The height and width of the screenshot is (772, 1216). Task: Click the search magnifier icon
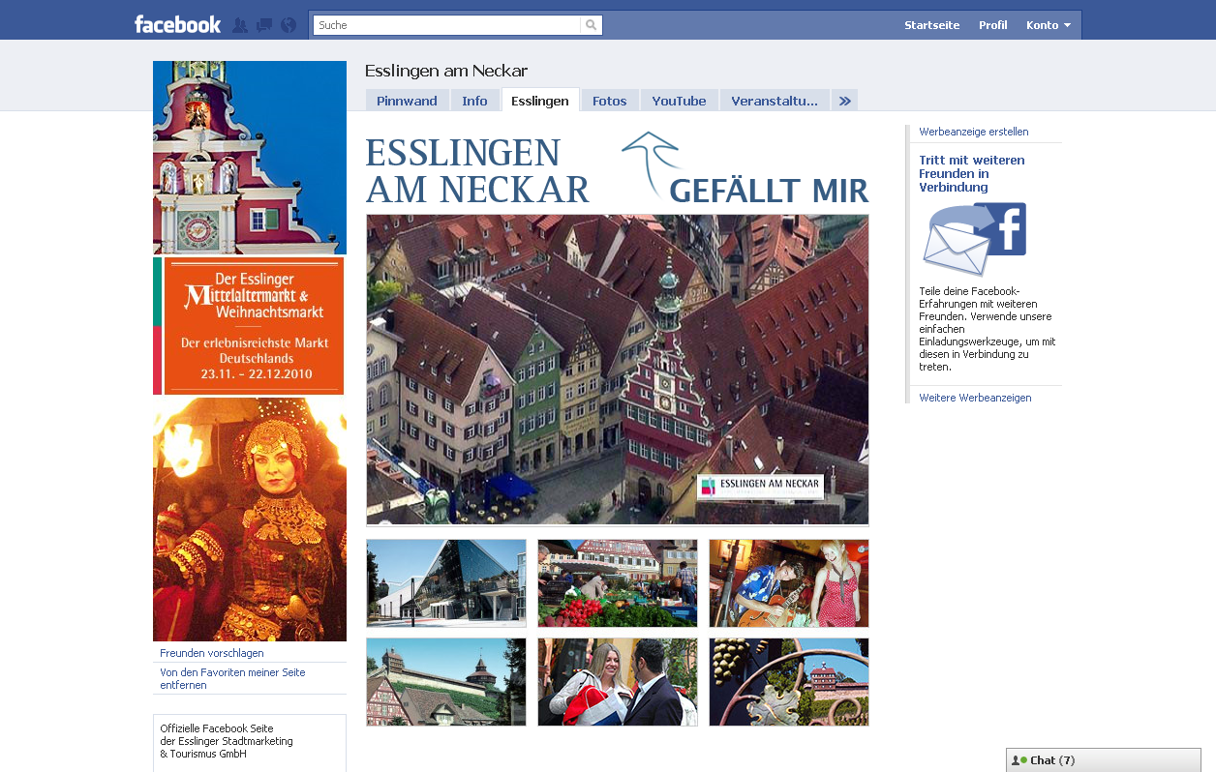tap(591, 24)
